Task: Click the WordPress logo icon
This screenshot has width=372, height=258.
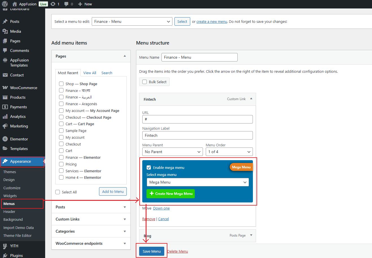Action: tap(5, 4)
